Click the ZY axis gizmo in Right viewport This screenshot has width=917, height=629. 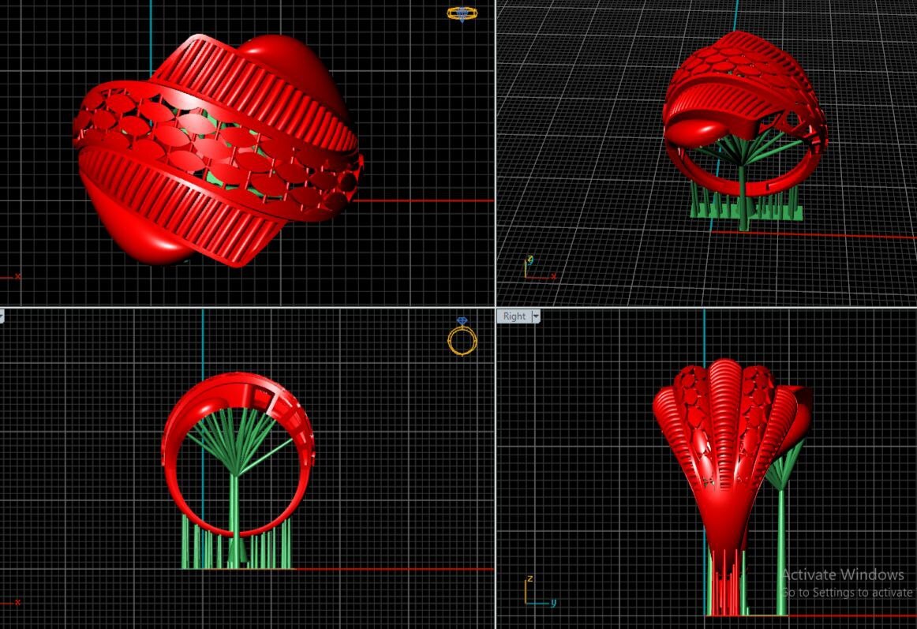pos(537,592)
